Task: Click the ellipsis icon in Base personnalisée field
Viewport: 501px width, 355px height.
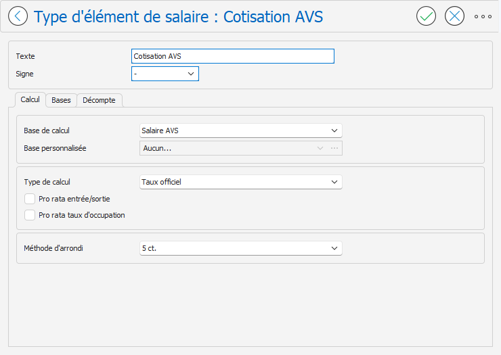Action: (x=334, y=148)
